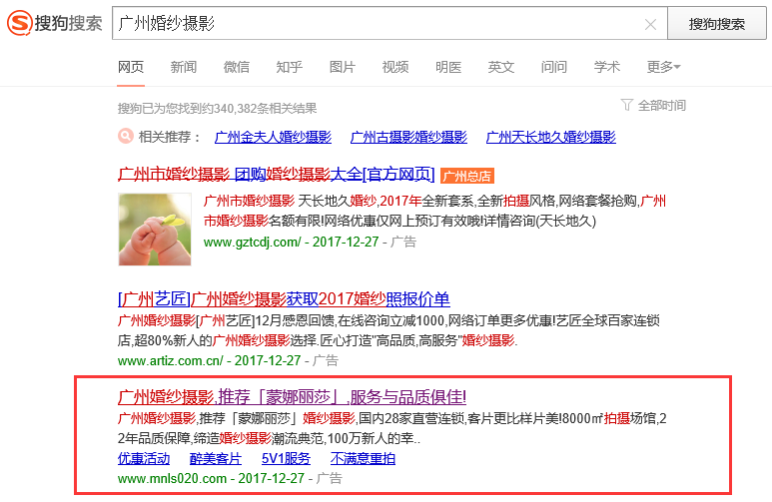Image resolution: width=772 pixels, height=502 pixels.
Task: Open related suggestion 广州金夫人婚纱摄影
Action: pos(274,137)
